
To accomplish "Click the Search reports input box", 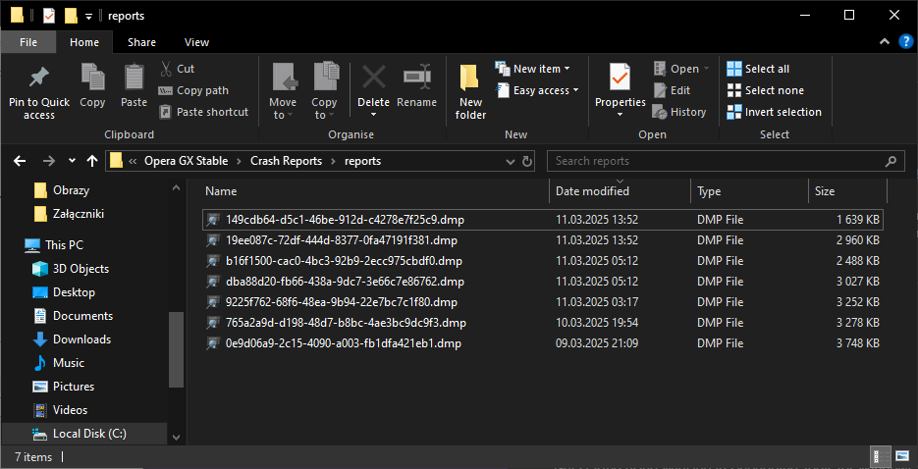I will [x=717, y=161].
